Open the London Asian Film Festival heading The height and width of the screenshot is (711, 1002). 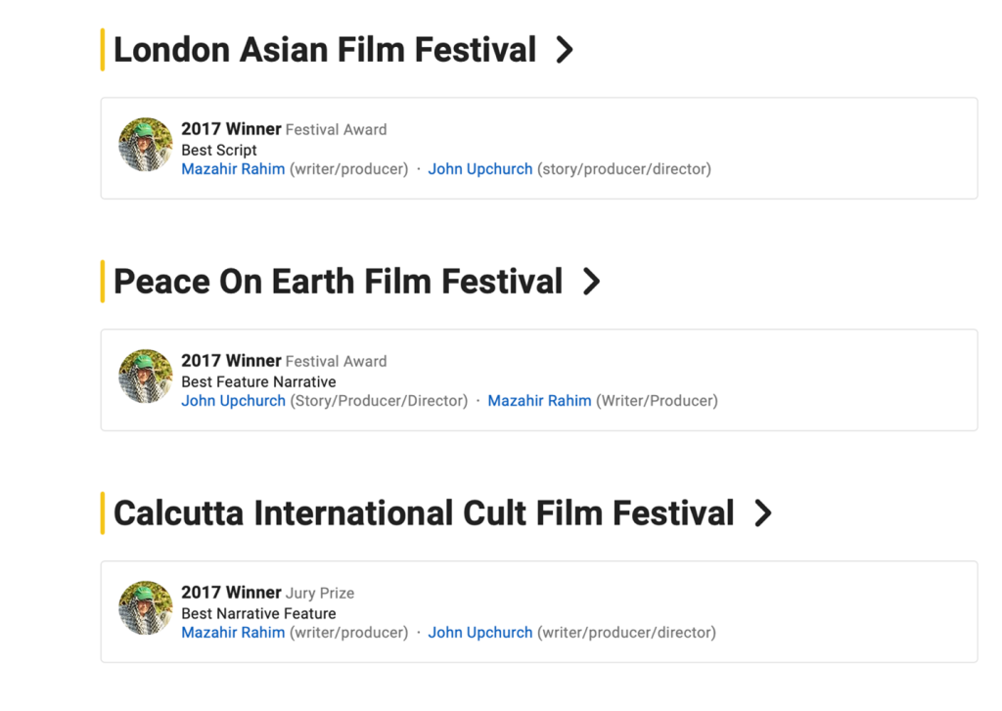point(325,50)
